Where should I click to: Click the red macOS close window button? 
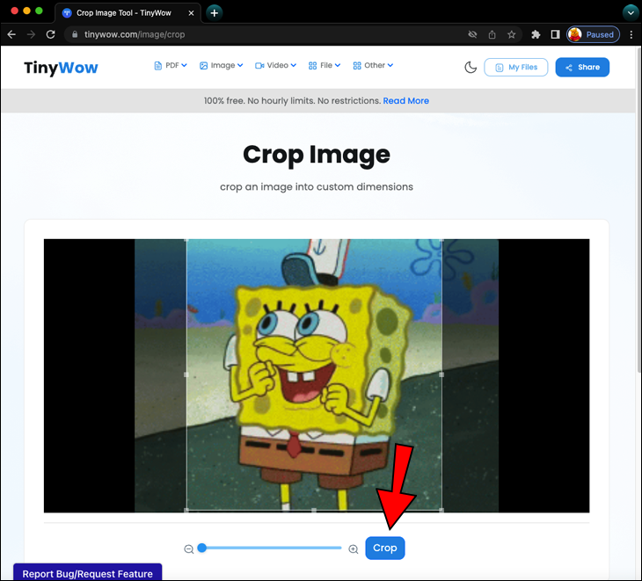click(14, 11)
